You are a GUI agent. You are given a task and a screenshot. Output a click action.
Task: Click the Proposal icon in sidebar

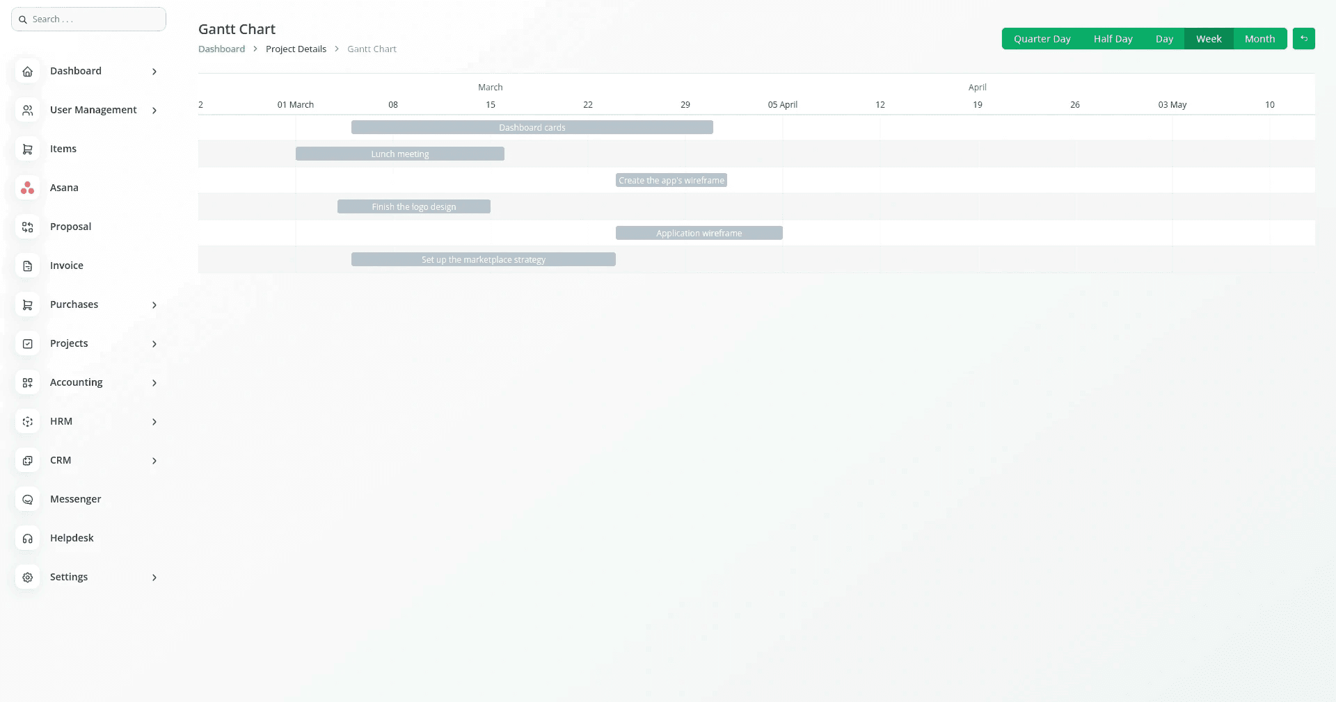tap(27, 227)
